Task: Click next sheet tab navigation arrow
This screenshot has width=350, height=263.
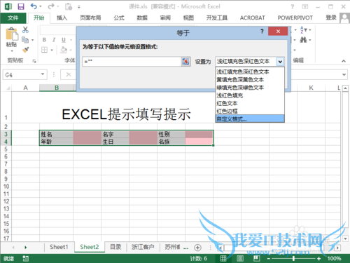Action: pyautogui.click(x=25, y=248)
